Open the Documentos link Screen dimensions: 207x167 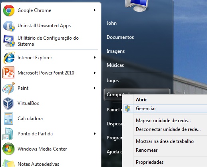point(120,37)
